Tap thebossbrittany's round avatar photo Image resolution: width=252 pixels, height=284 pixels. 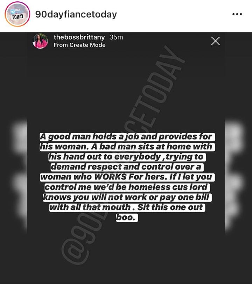40,41
